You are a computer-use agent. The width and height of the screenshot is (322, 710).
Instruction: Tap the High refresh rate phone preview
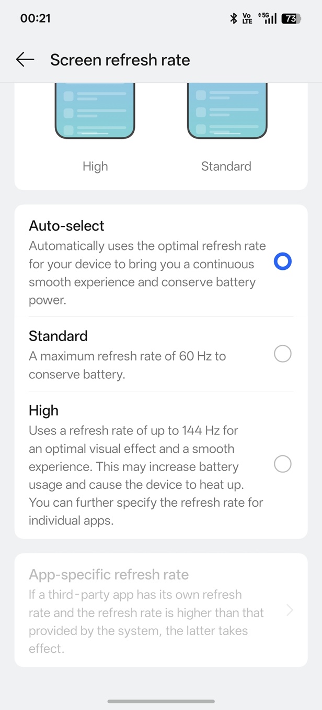click(95, 111)
